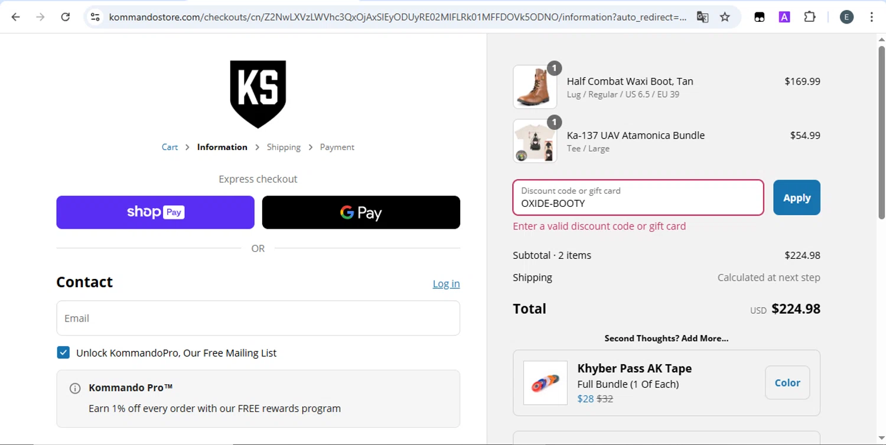The width and height of the screenshot is (886, 445).
Task: Click "Tee / Large" variant text
Action: tap(588, 148)
